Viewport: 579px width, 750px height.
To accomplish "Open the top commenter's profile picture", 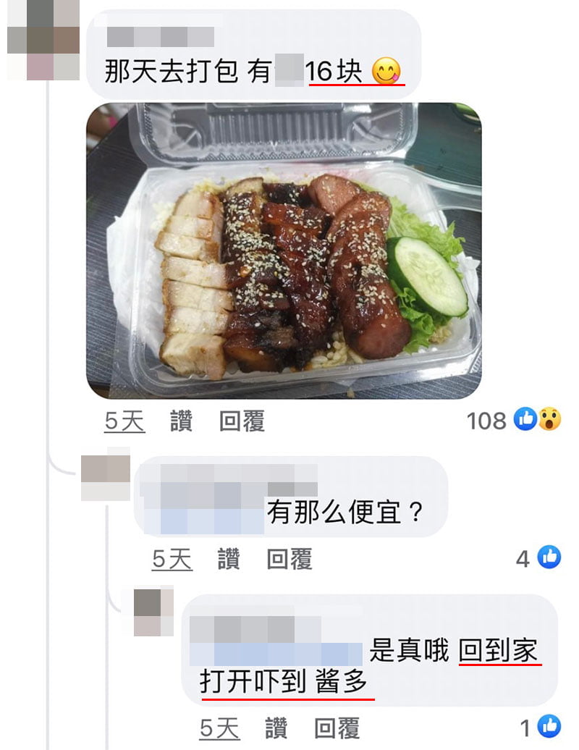I will tap(43, 41).
